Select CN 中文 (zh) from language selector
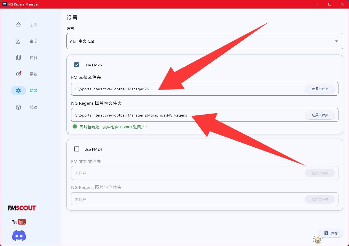Viewport: 349px width, 246px height. click(x=205, y=40)
